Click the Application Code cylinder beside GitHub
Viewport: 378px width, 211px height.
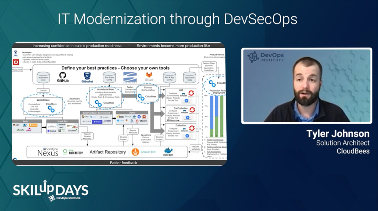pyautogui.click(x=43, y=78)
